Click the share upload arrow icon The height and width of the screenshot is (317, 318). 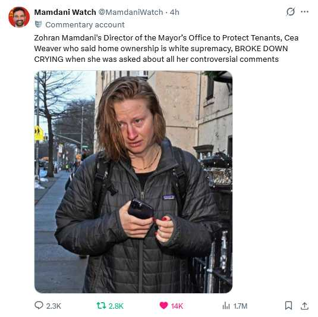point(304,306)
